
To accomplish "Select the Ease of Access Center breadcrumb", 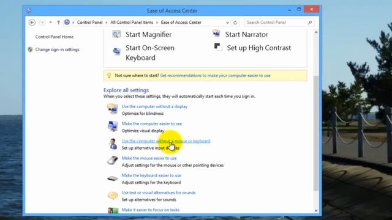I will (181, 23).
